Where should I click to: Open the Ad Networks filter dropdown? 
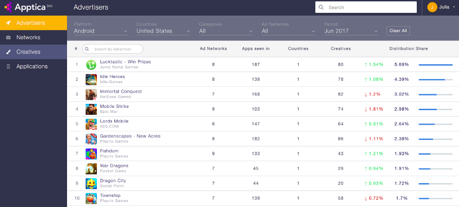288,31
